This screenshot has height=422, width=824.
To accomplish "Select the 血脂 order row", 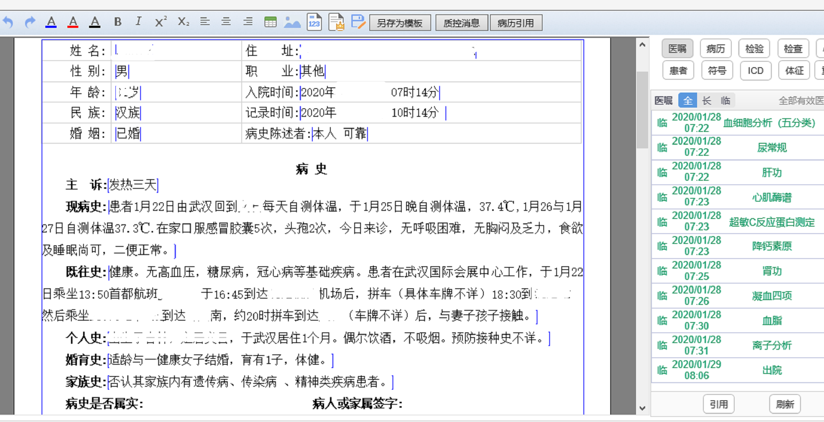I will [738, 321].
